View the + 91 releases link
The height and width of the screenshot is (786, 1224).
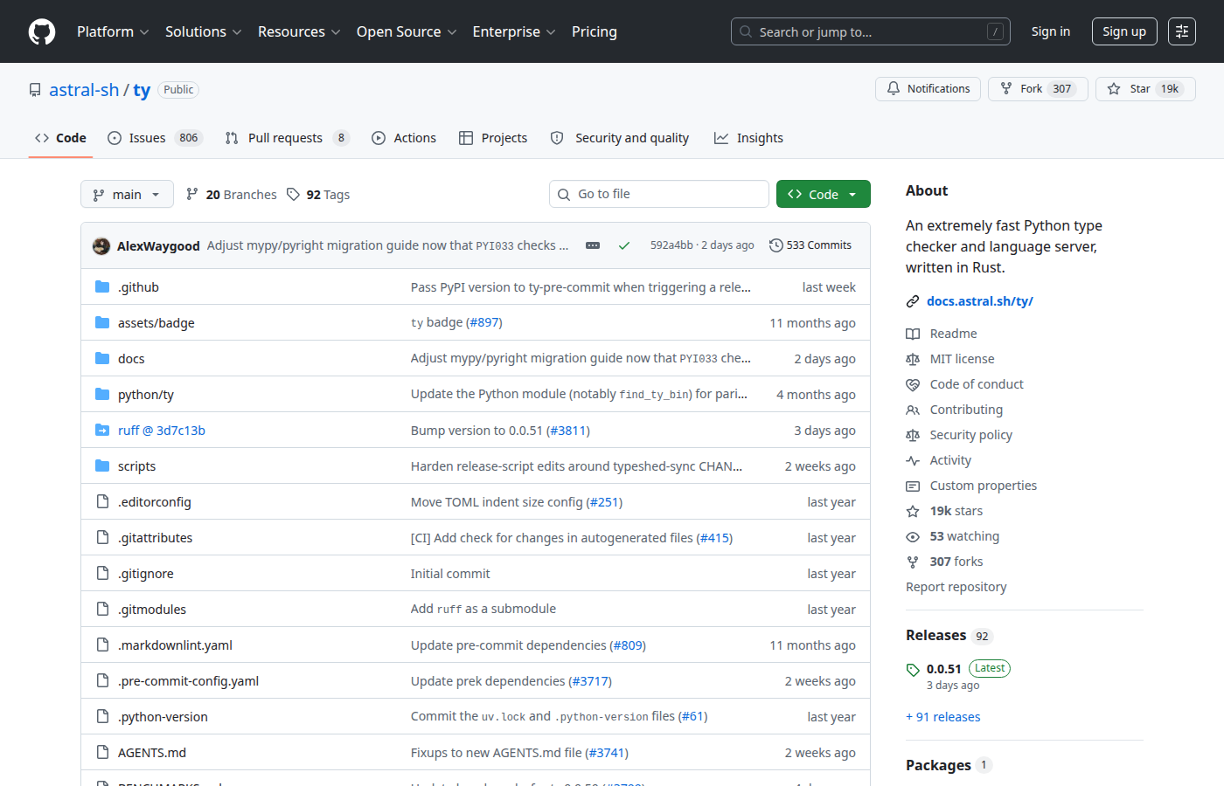pos(943,717)
